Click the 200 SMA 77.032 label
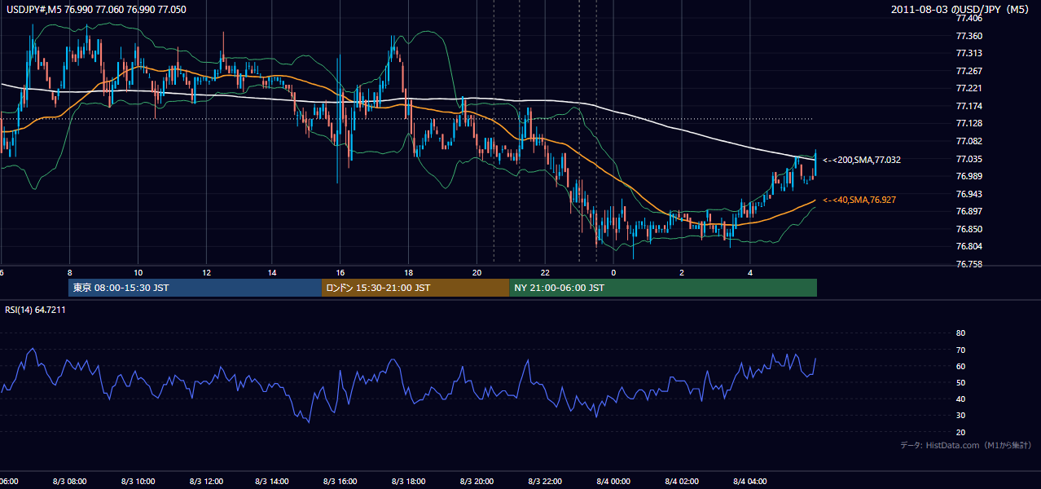The image size is (1041, 489). tap(862, 161)
